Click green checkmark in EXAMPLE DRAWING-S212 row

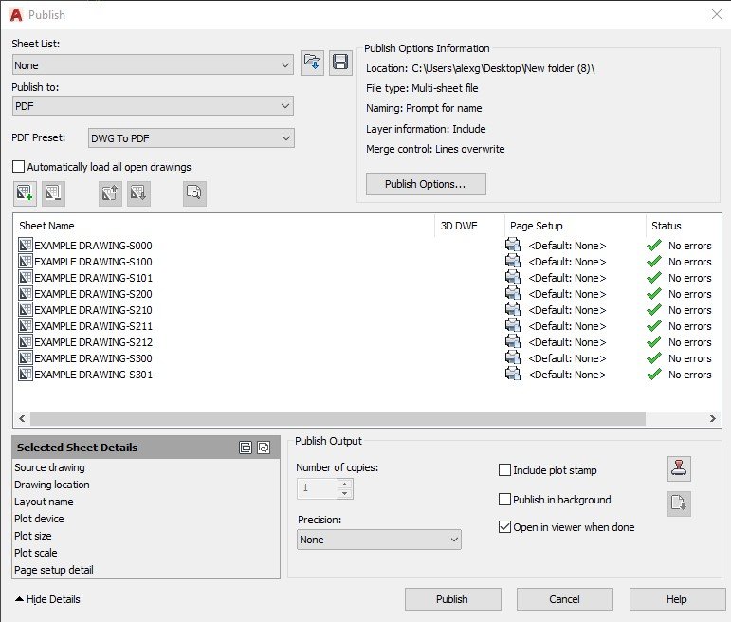coord(654,341)
